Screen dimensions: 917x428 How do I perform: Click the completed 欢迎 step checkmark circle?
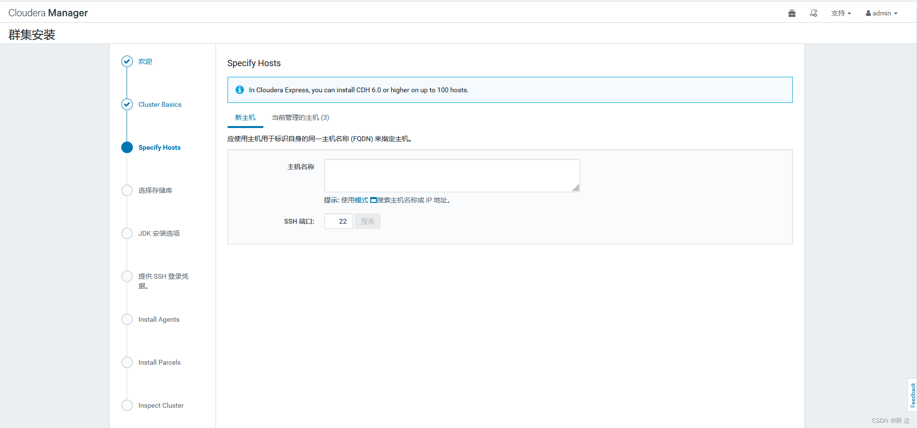[x=127, y=61]
